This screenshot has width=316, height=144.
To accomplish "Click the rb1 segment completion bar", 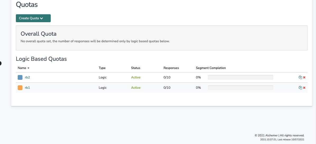I will coord(240,88).
